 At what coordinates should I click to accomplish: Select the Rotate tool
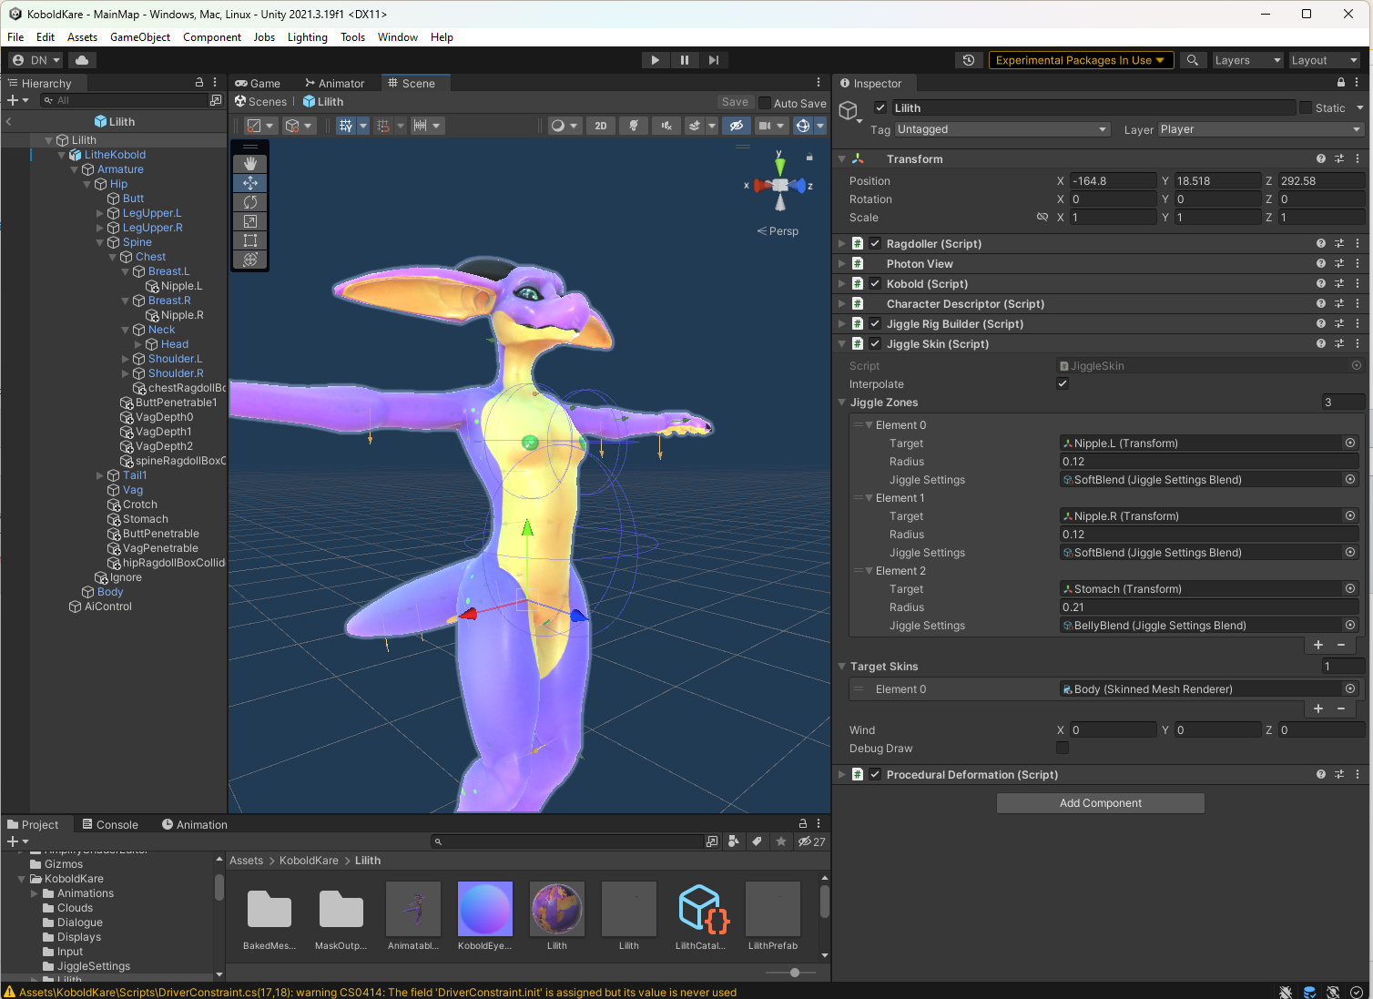point(250,202)
